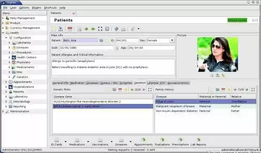Open dropdown arrow next to attachment icon

tap(138, 29)
